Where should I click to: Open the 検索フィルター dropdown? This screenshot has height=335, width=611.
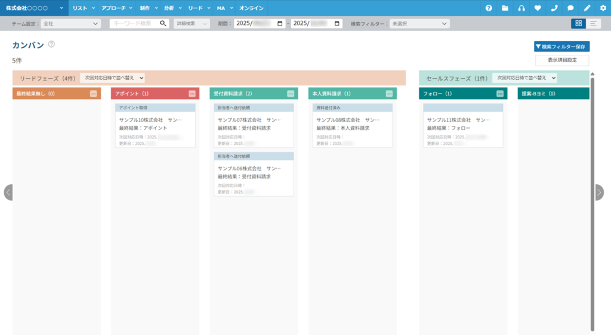[x=419, y=23]
